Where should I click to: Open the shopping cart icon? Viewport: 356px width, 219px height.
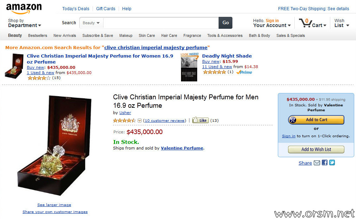coord(305,23)
